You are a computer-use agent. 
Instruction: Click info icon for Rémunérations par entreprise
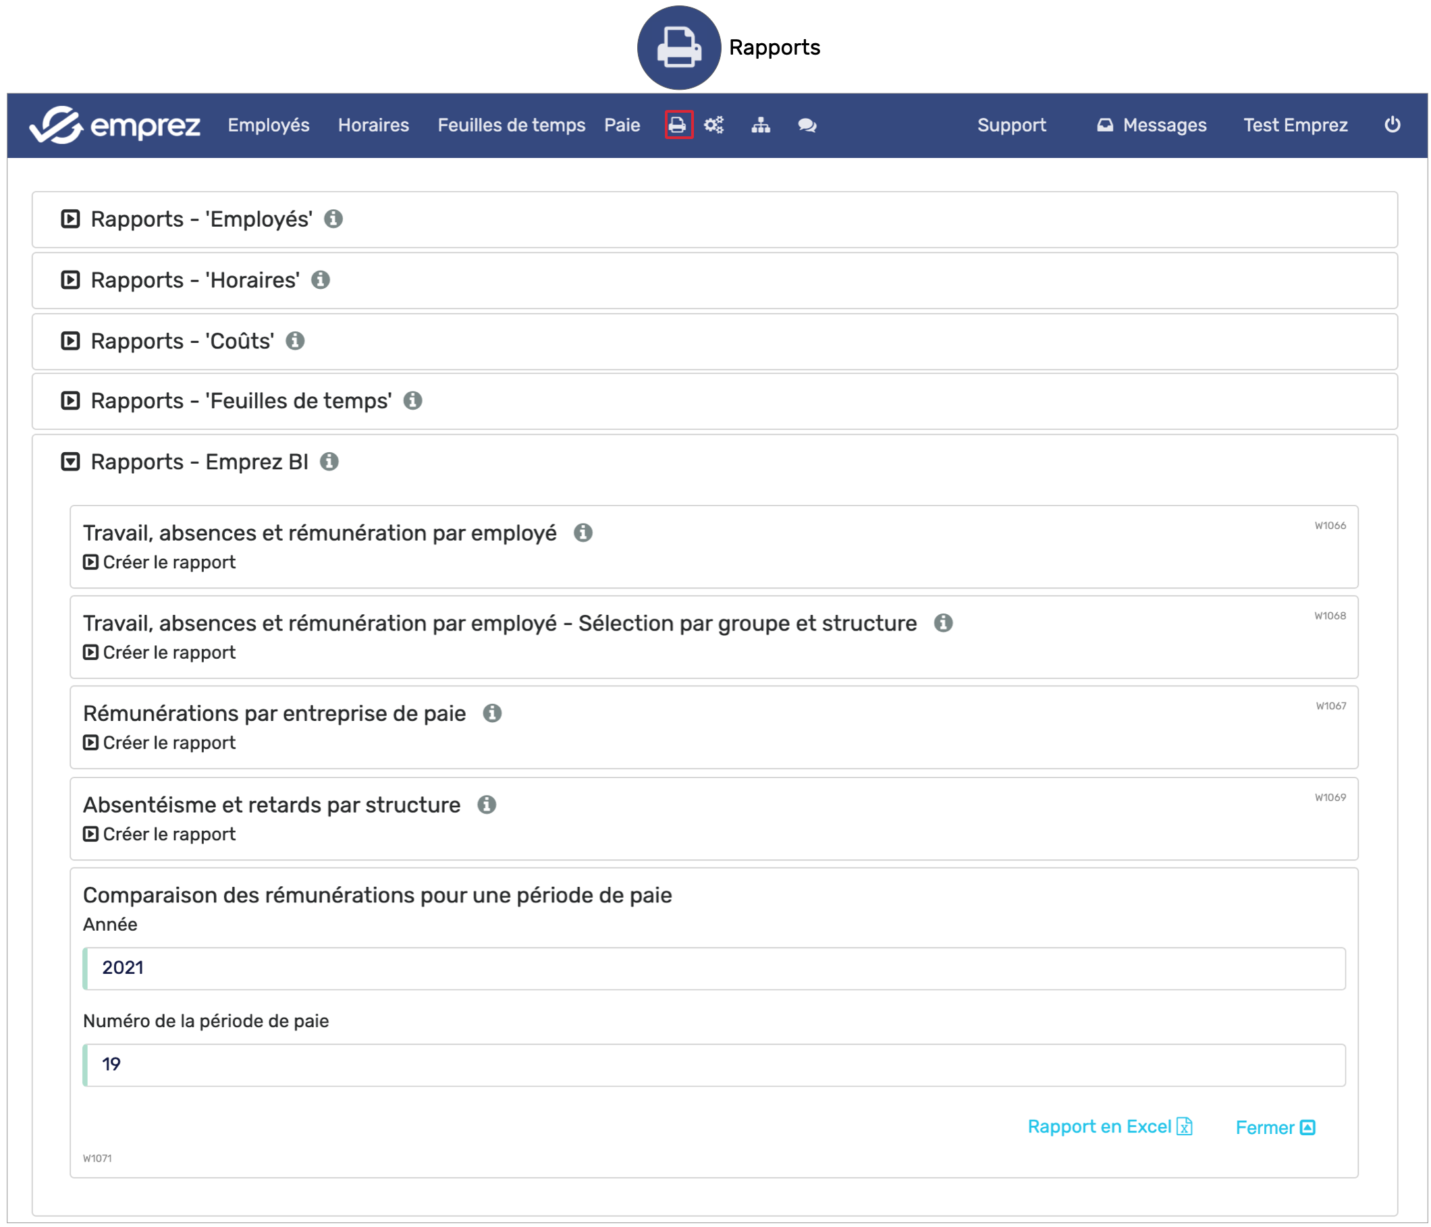491,713
